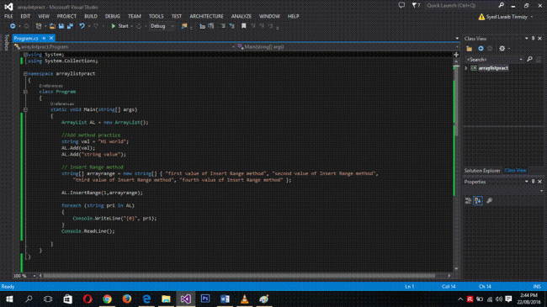Click the feedback speech bubble icon
Image resolution: width=547 pixels, height=307 pixels.
point(402,5)
